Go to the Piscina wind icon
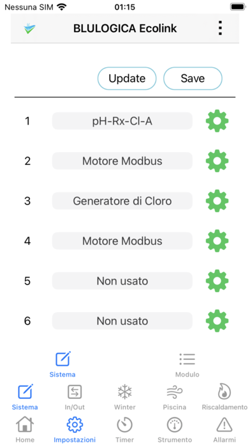The width and height of the screenshot is (250, 445). 174,397
